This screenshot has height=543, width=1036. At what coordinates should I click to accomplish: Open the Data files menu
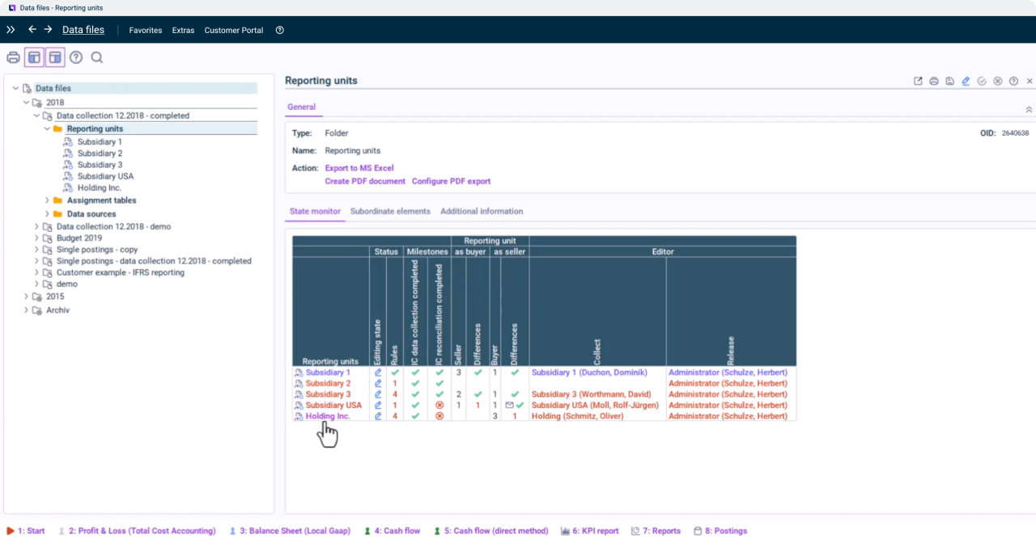pyautogui.click(x=83, y=30)
